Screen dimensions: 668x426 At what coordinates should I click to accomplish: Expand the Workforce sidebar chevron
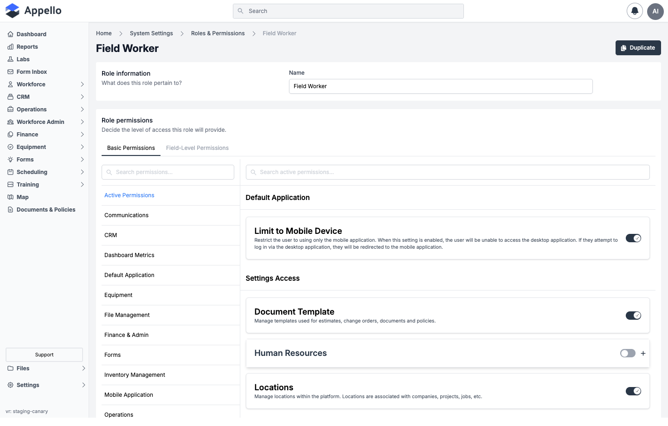pyautogui.click(x=82, y=84)
